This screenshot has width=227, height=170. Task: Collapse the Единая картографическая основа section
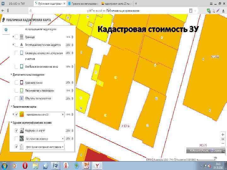pos(11,122)
